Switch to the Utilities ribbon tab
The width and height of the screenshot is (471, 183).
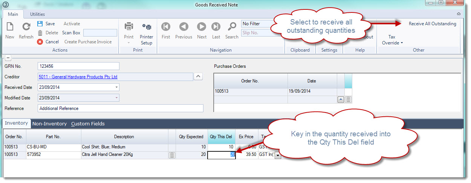point(37,14)
